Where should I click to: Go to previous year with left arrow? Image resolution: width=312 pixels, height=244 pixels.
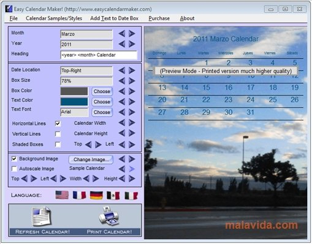[122, 44]
